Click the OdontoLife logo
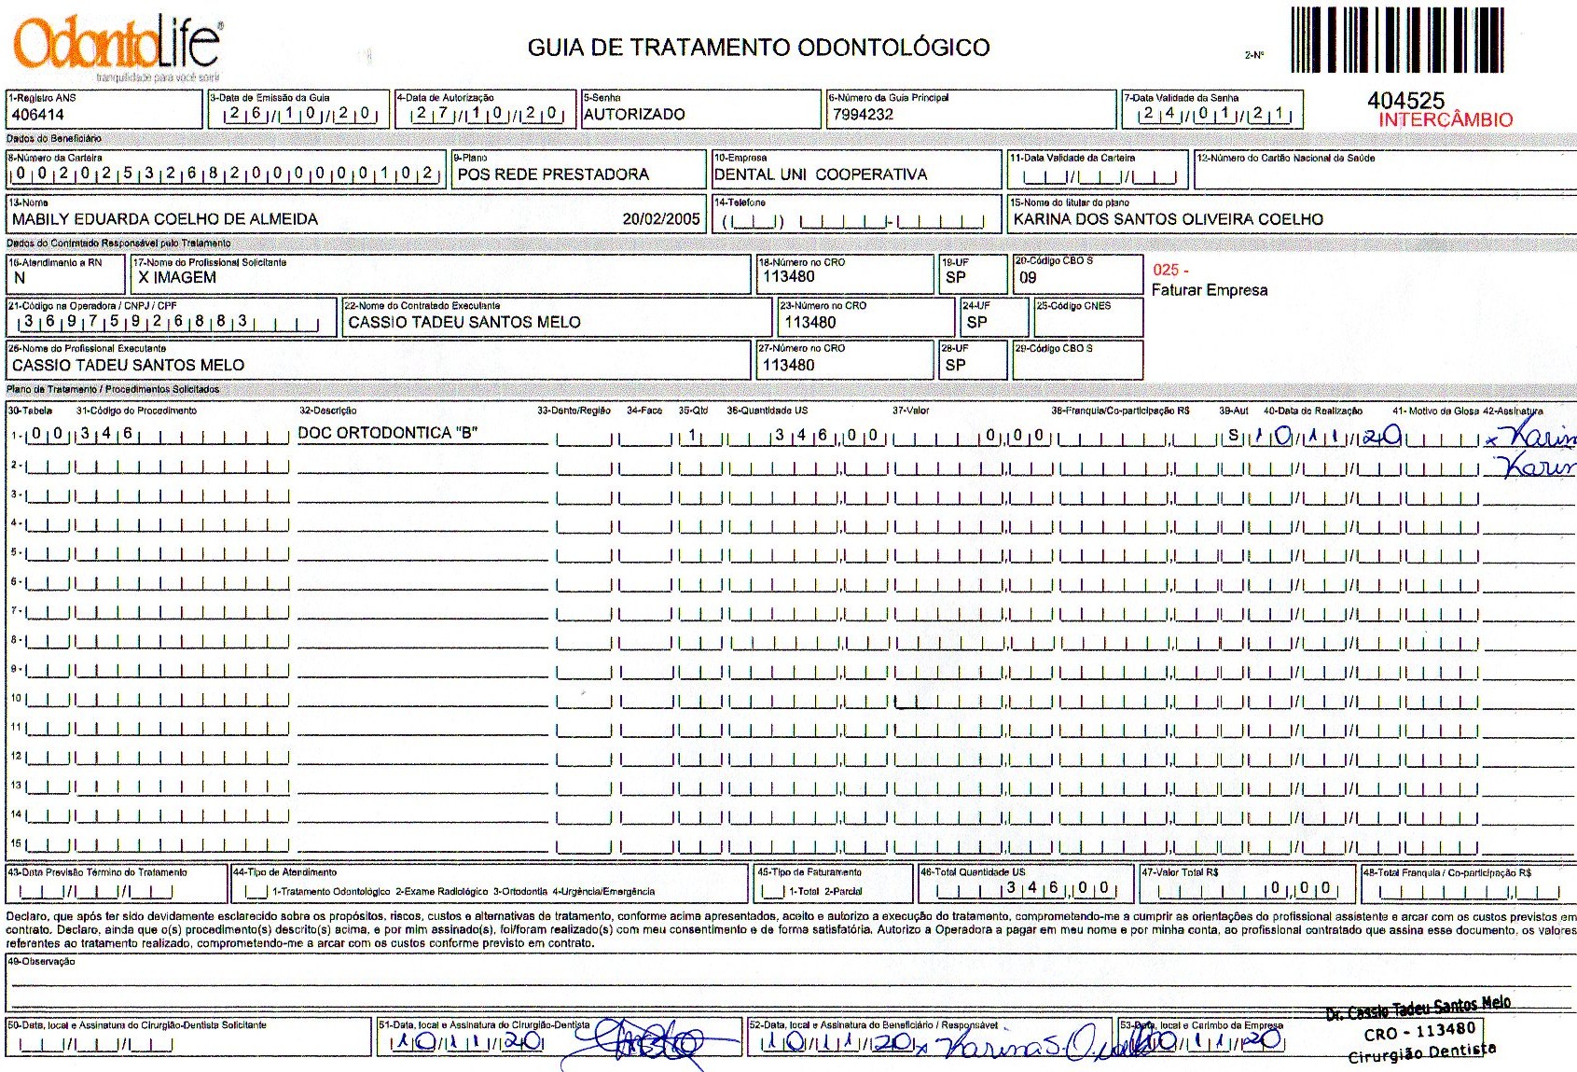 (118, 48)
